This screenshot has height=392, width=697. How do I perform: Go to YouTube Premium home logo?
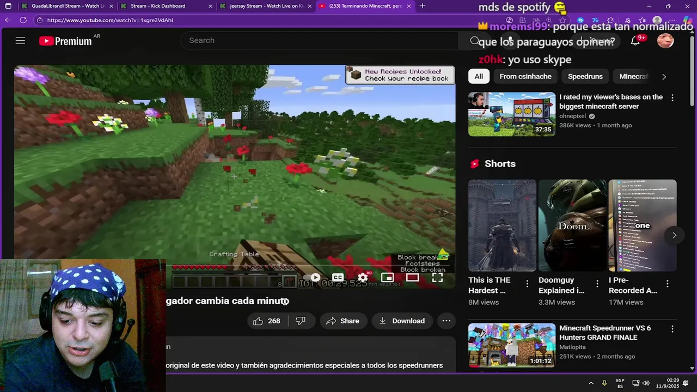[65, 41]
